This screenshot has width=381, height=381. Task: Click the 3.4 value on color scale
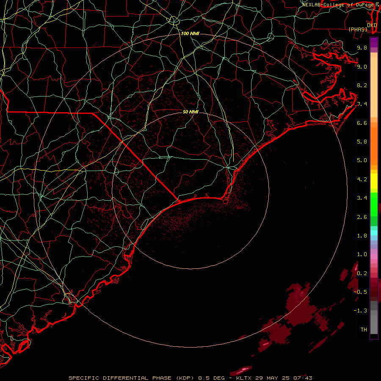(x=362, y=198)
